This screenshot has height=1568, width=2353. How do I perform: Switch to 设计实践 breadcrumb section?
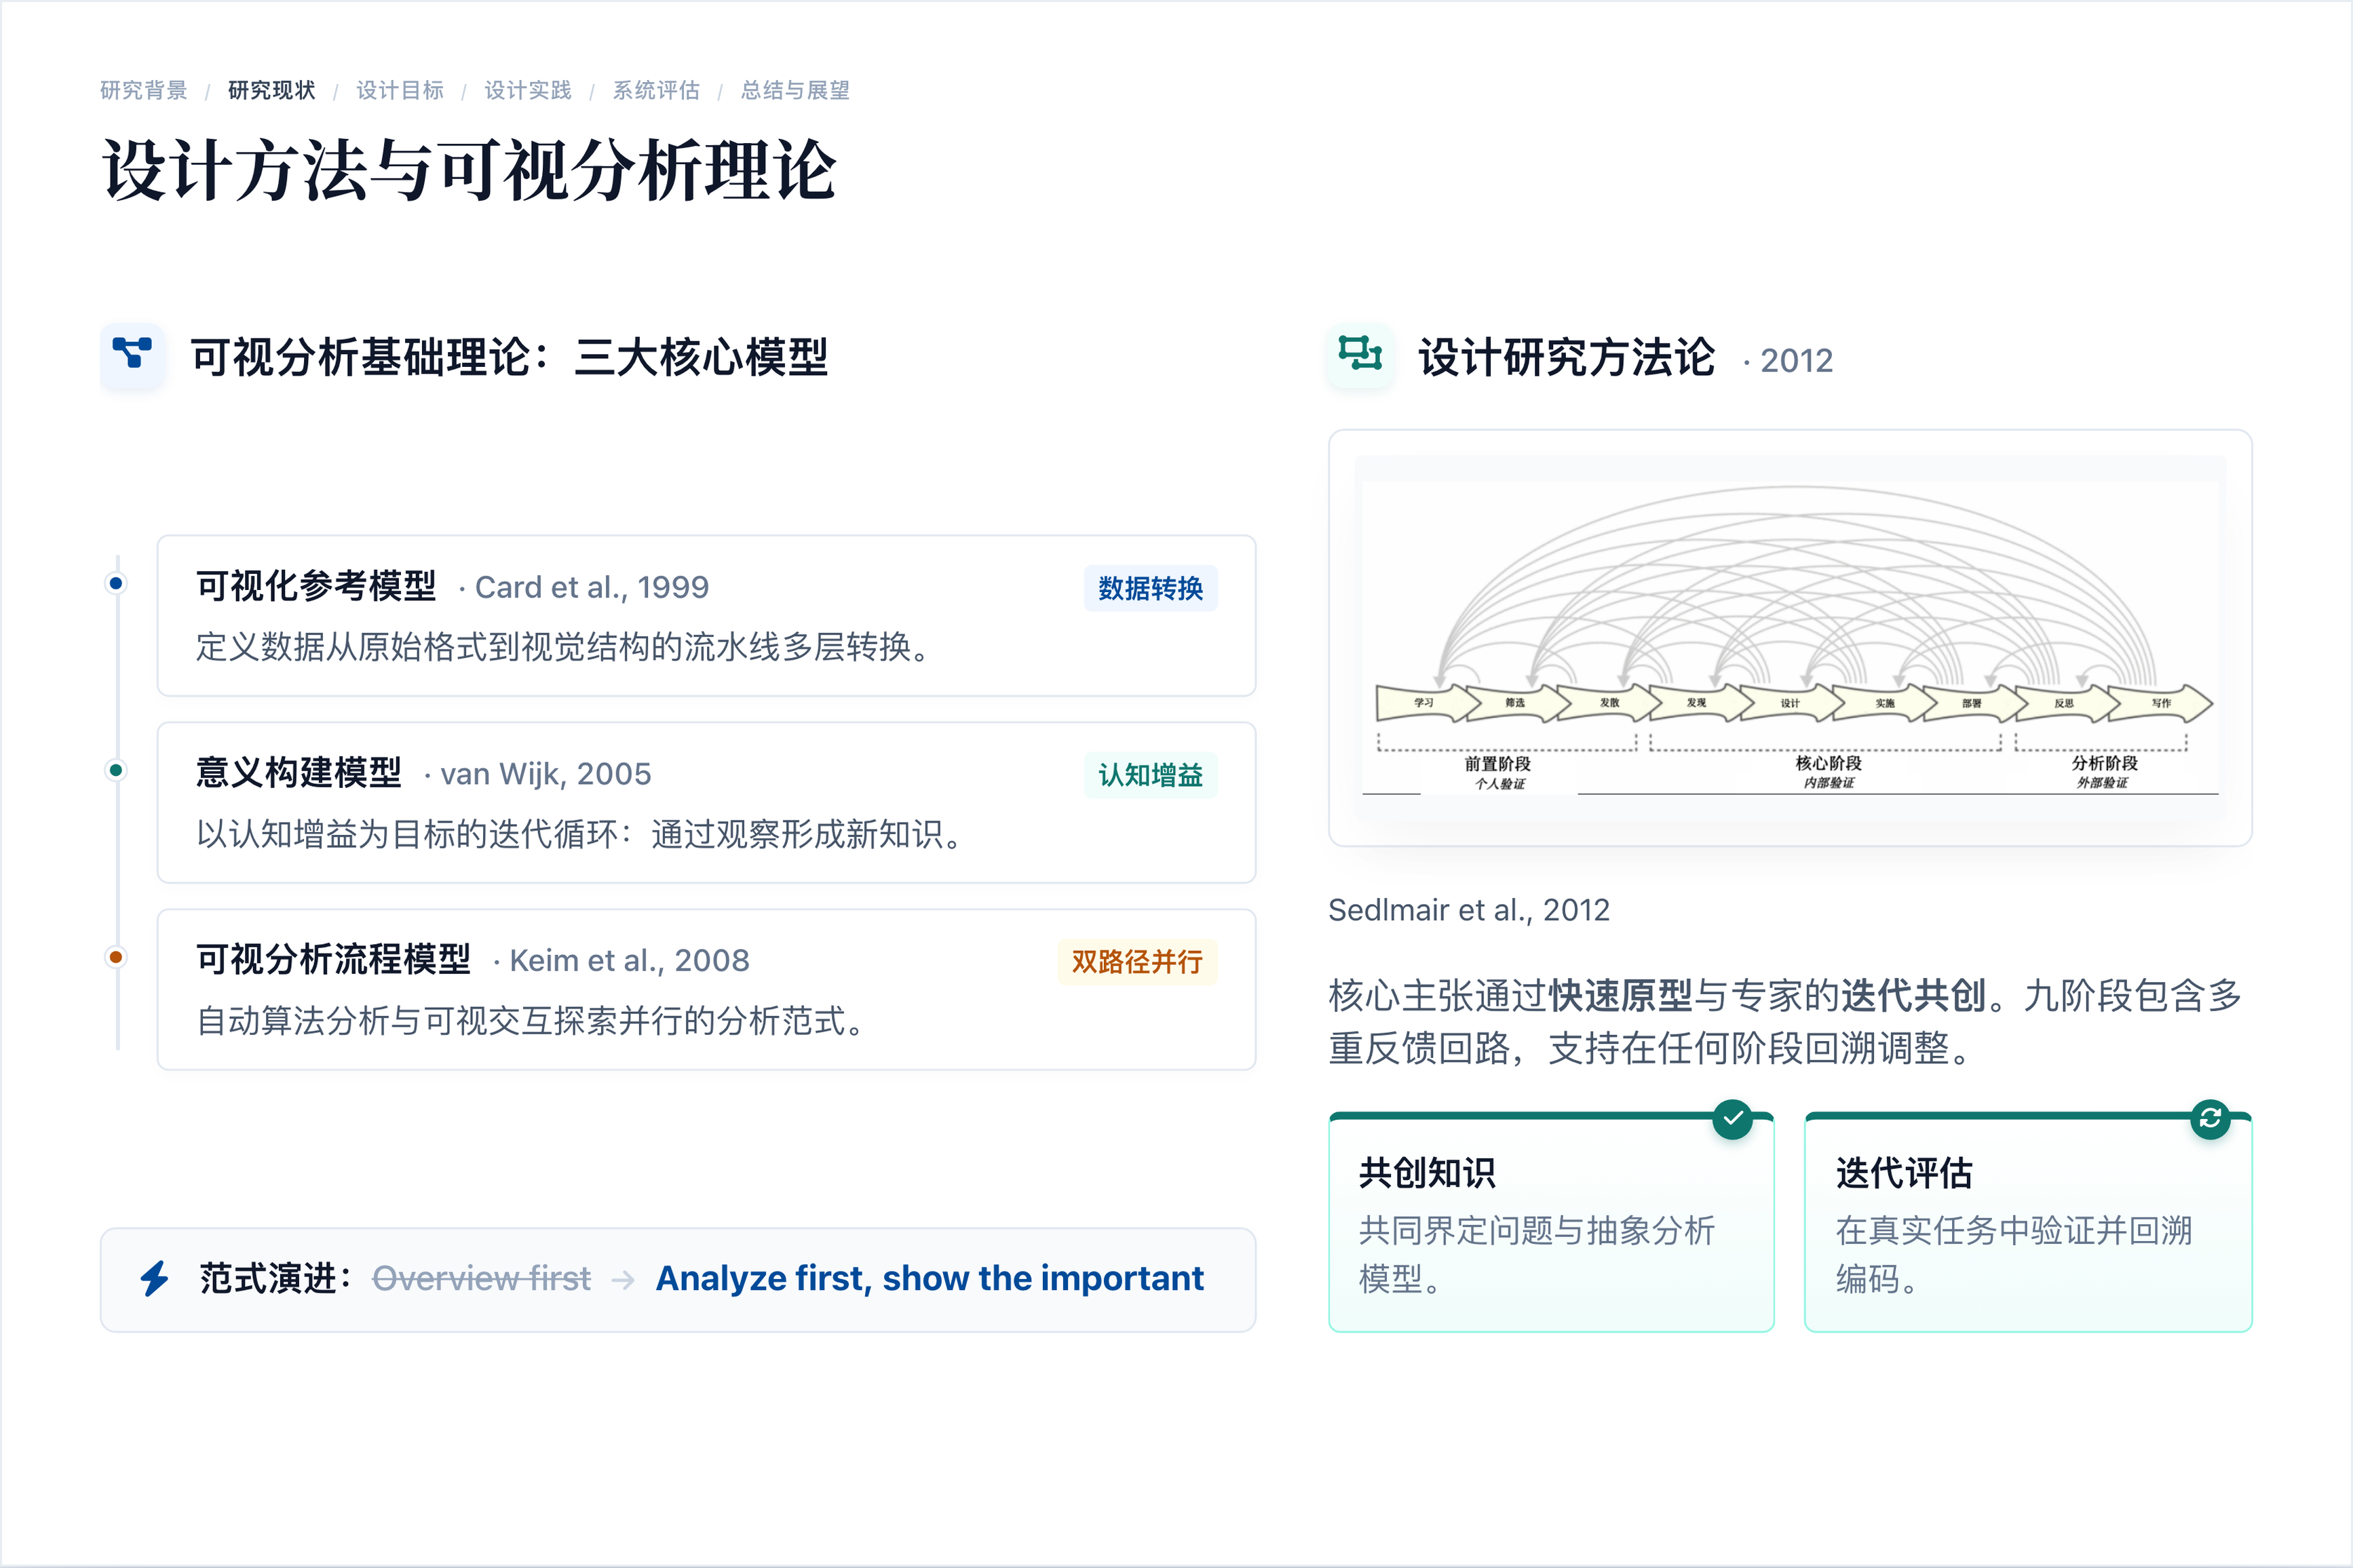(527, 91)
